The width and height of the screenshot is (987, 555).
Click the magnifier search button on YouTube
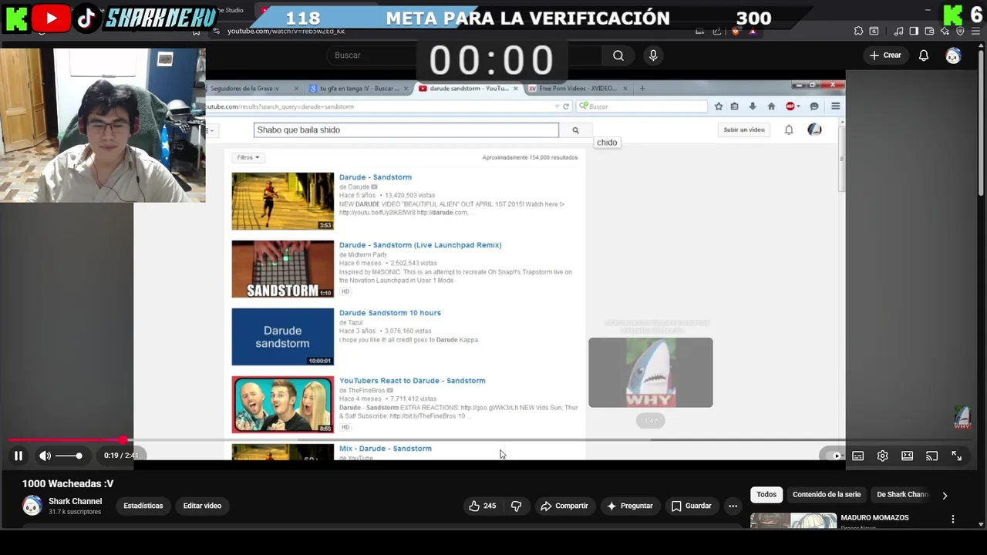click(618, 55)
